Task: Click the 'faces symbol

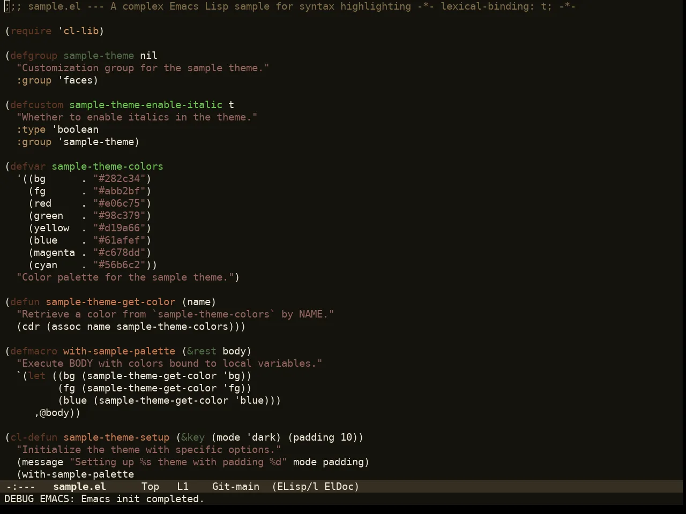Action: coord(76,80)
